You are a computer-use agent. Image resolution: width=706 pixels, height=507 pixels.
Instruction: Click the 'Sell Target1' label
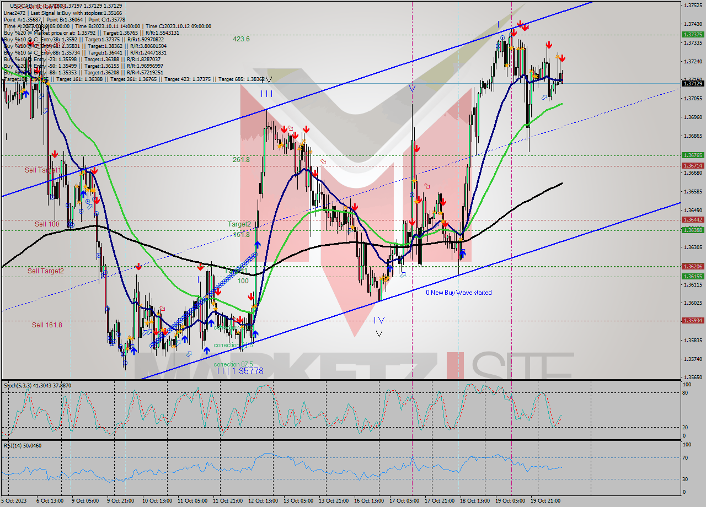43,170
